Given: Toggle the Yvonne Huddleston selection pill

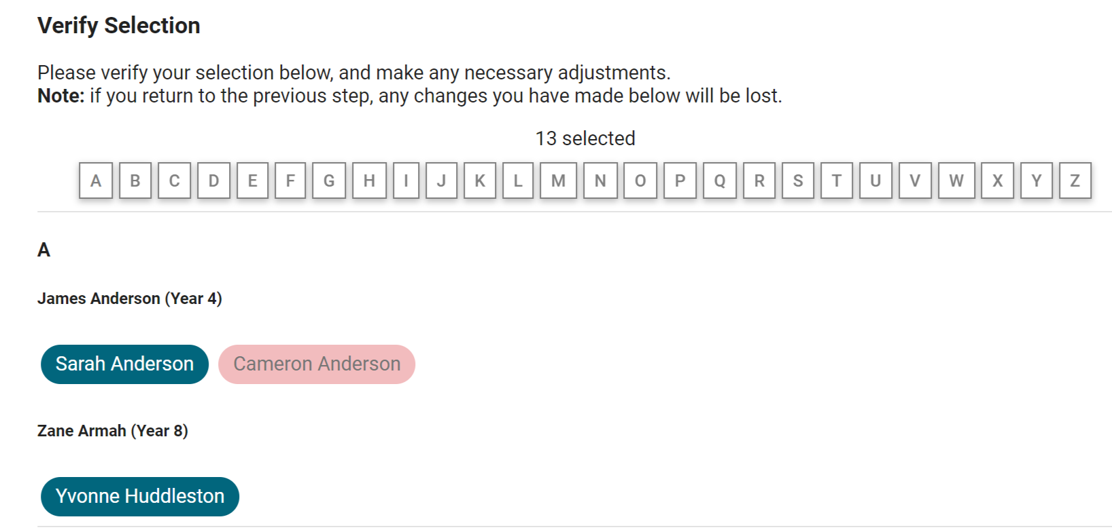Looking at the screenshot, I should (140, 497).
